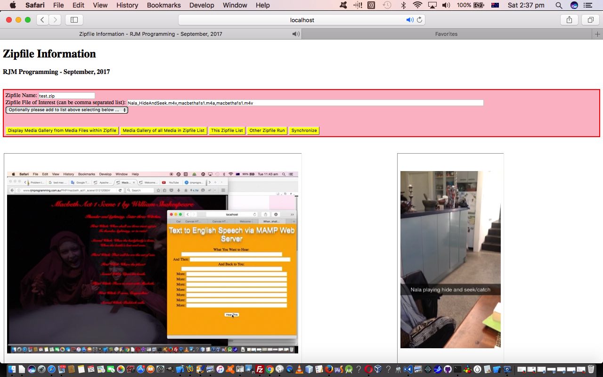Image resolution: width=603 pixels, height=377 pixels.
Task: Mute audio via address bar speaker icon
Action: (x=409, y=20)
